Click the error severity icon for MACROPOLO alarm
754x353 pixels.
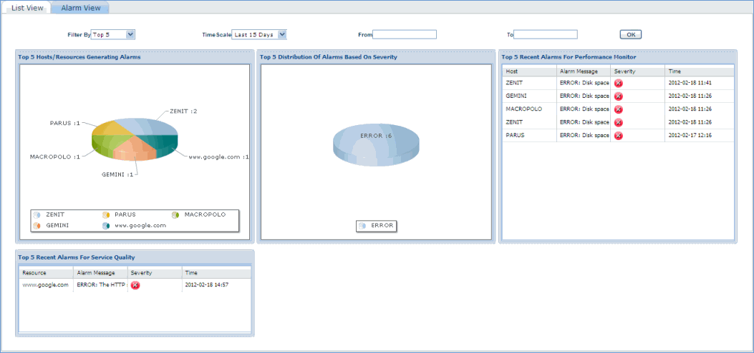tap(619, 109)
